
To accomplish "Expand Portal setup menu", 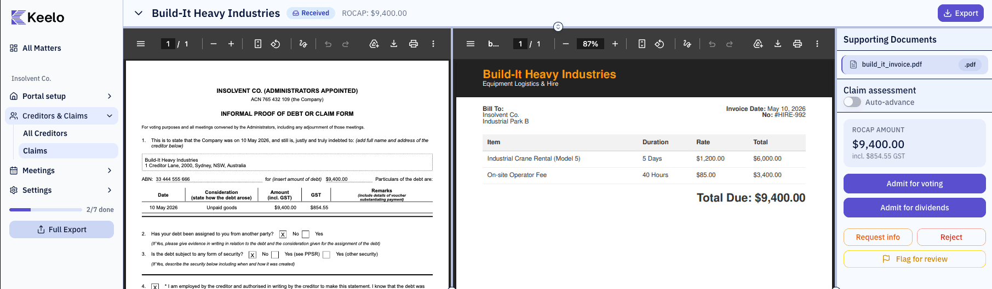I will point(62,96).
